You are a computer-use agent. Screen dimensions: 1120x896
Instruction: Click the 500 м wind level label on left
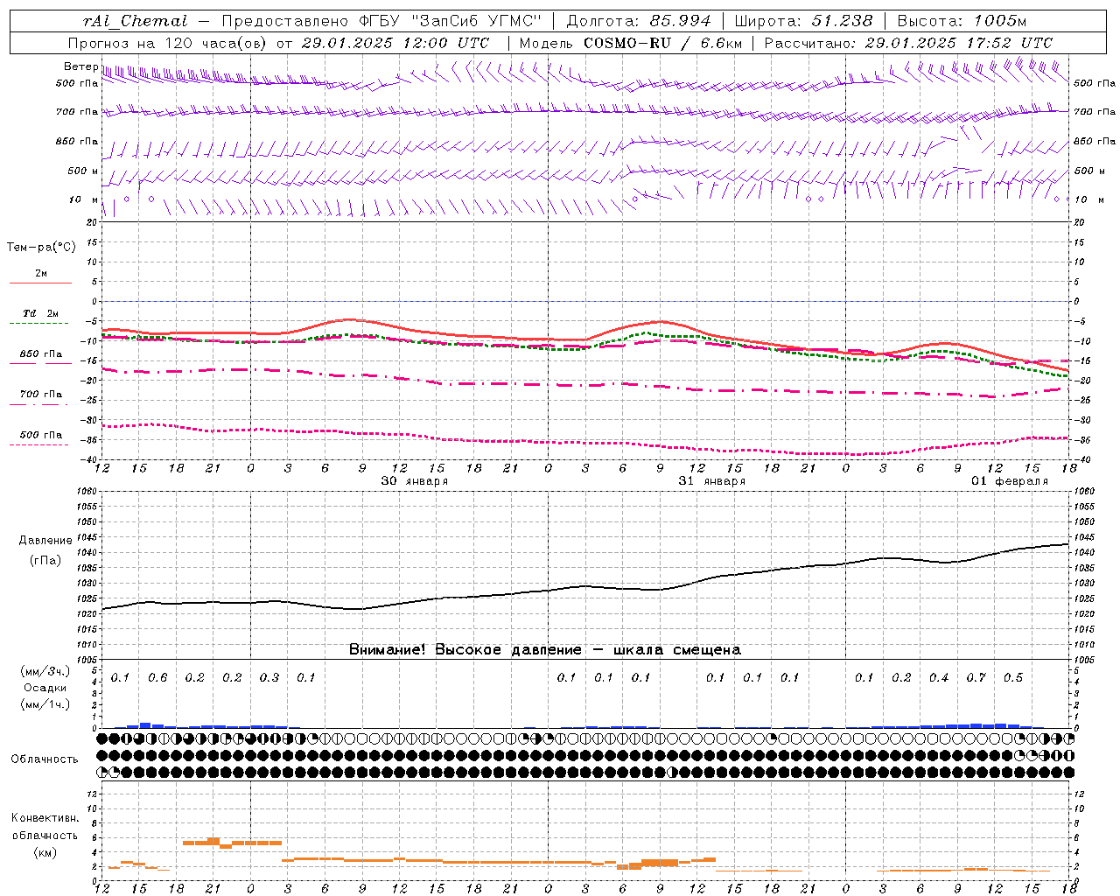coord(83,171)
